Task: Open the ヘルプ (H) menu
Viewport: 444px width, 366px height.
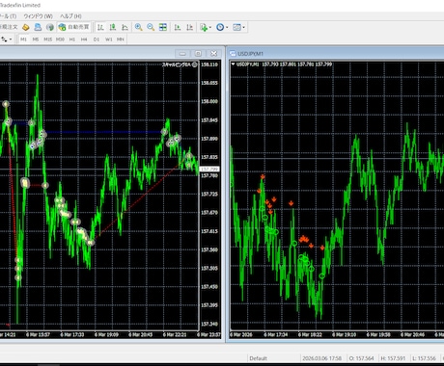Action: (70, 16)
